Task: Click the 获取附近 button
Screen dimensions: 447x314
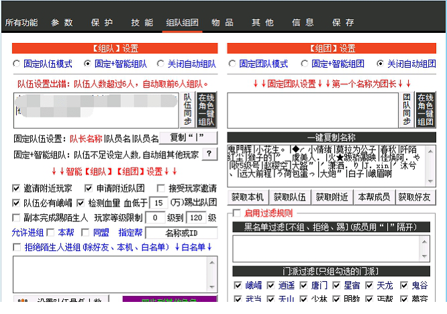Action: [332, 197]
